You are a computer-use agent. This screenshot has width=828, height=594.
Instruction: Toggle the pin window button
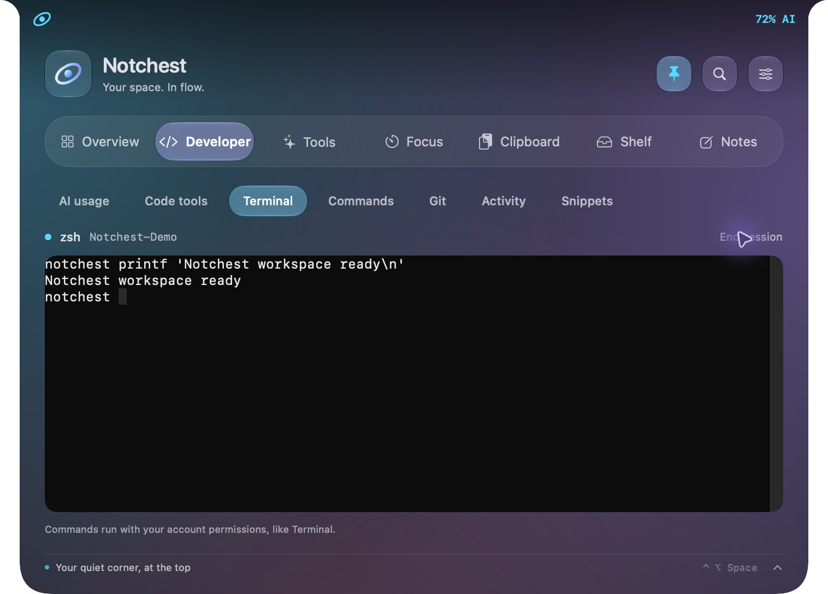pyautogui.click(x=674, y=74)
